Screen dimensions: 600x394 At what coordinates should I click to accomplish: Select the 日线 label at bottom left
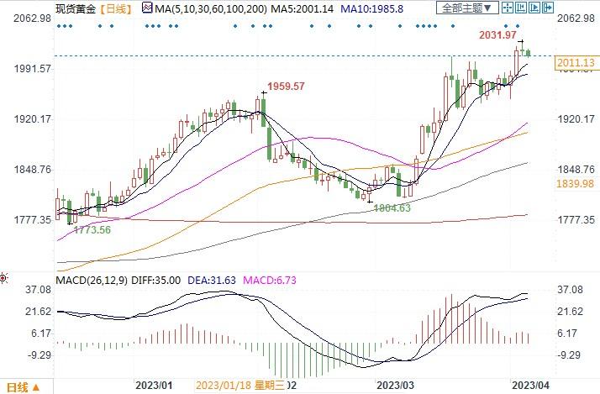coord(17,386)
